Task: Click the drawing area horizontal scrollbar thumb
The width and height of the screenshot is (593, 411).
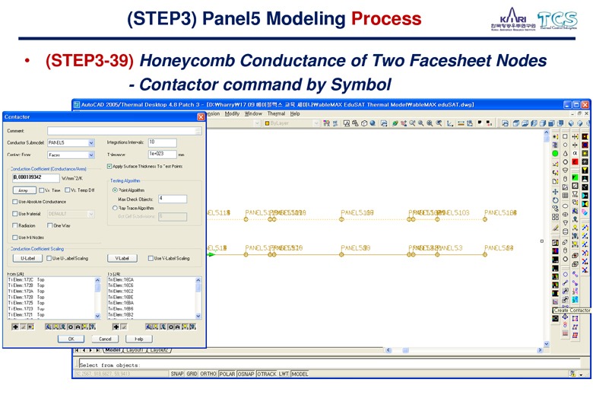Action: coord(405,350)
